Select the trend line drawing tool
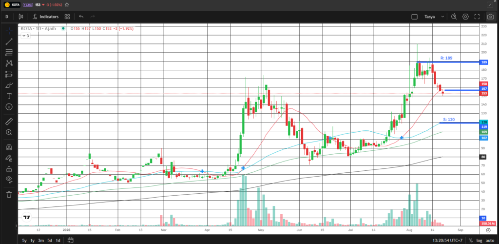This screenshot has height=244, width=499. tap(9, 41)
